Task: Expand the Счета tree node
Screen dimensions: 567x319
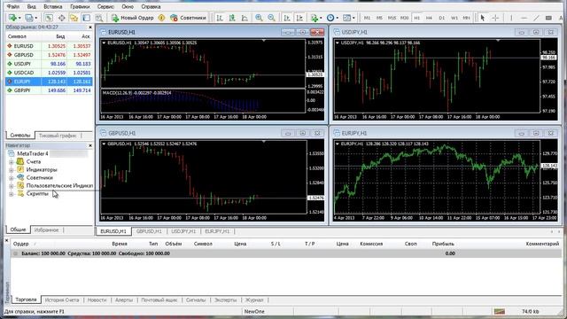Action: (12, 161)
